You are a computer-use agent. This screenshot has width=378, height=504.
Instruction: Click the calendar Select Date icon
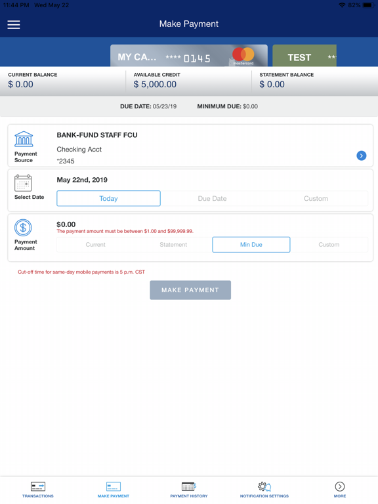pyautogui.click(x=23, y=183)
